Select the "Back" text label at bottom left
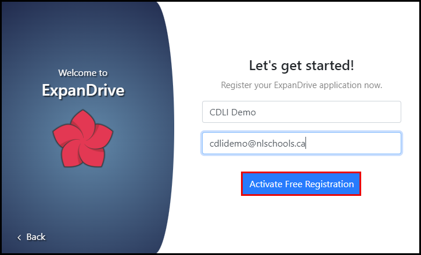This screenshot has height=255, width=421. pos(36,237)
